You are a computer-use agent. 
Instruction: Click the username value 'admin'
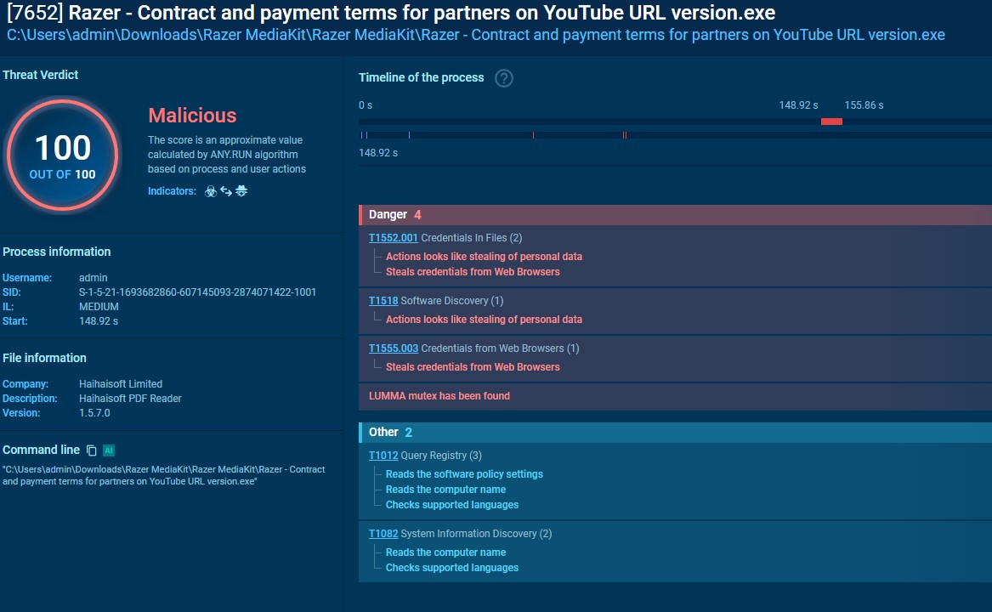93,278
